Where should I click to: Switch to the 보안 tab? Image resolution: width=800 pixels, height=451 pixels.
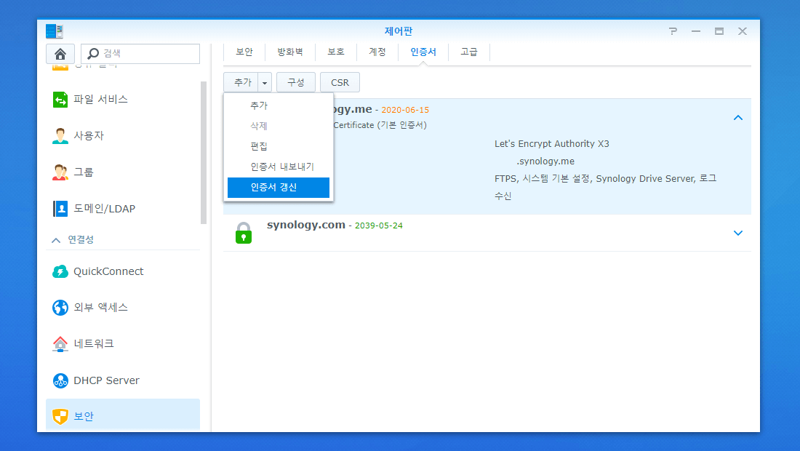point(244,52)
